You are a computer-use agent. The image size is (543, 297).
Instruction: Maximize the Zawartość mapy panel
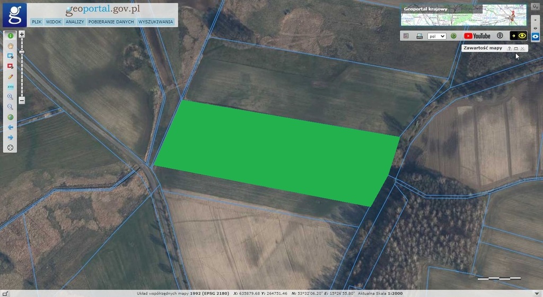[516, 48]
